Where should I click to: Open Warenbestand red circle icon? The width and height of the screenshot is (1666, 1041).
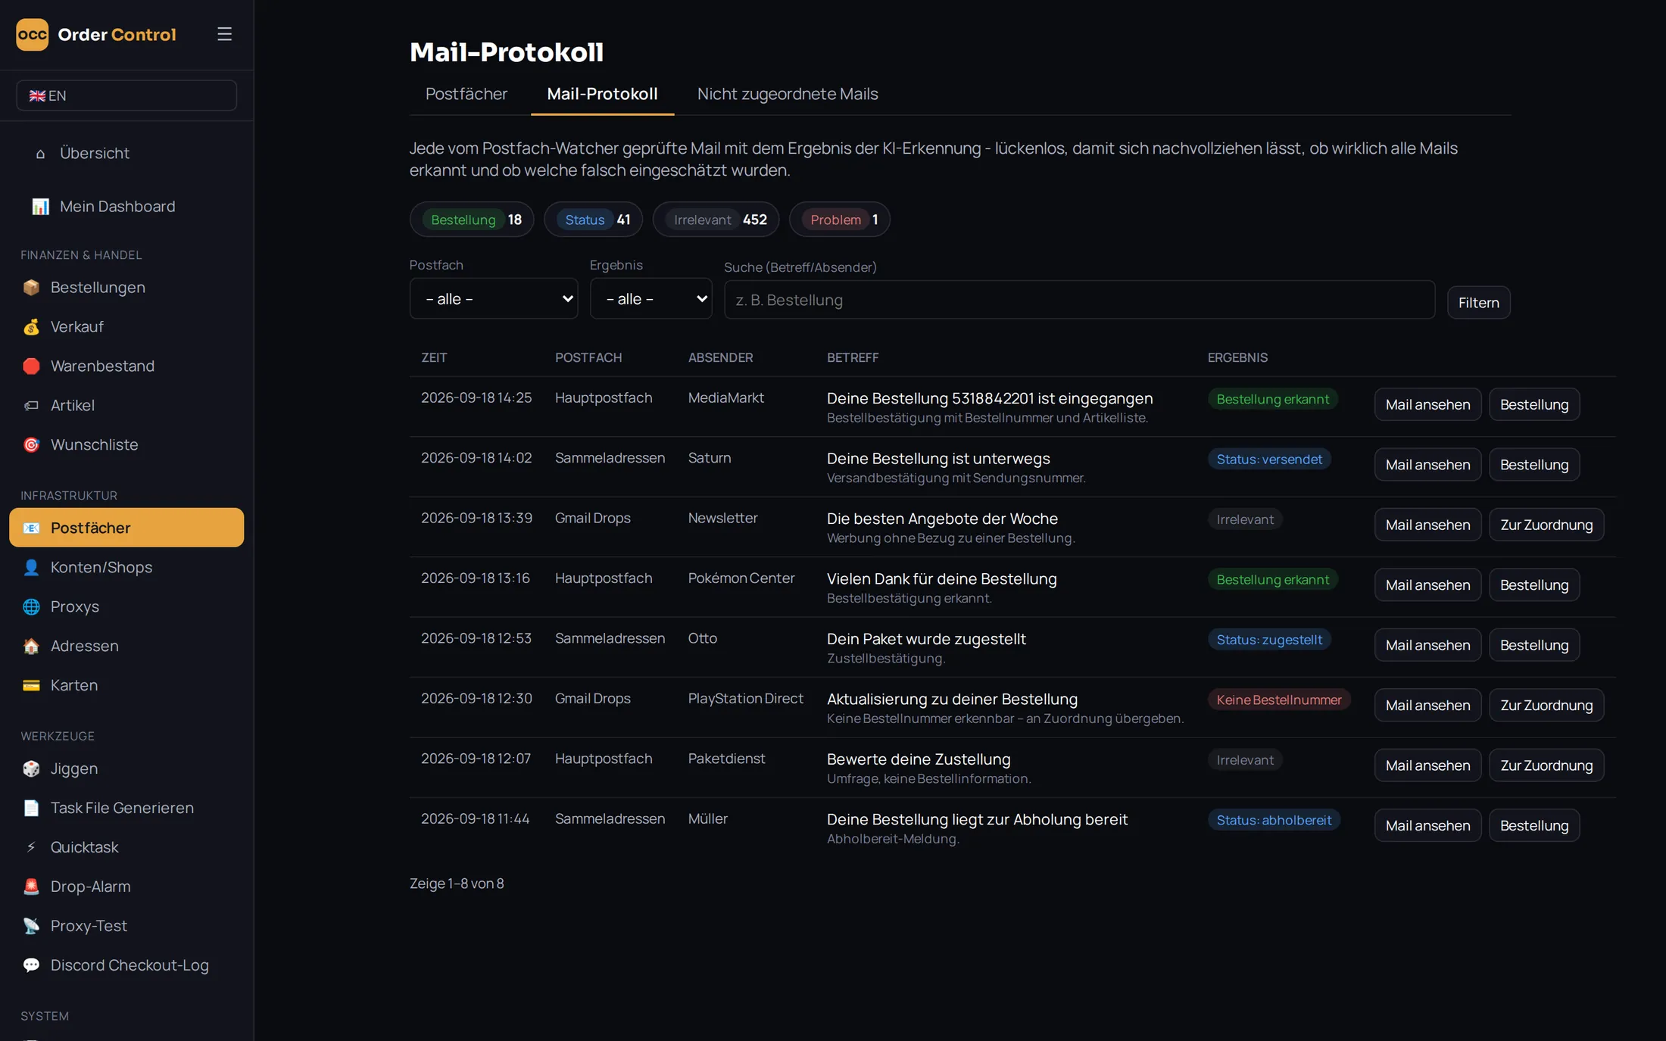[31, 366]
